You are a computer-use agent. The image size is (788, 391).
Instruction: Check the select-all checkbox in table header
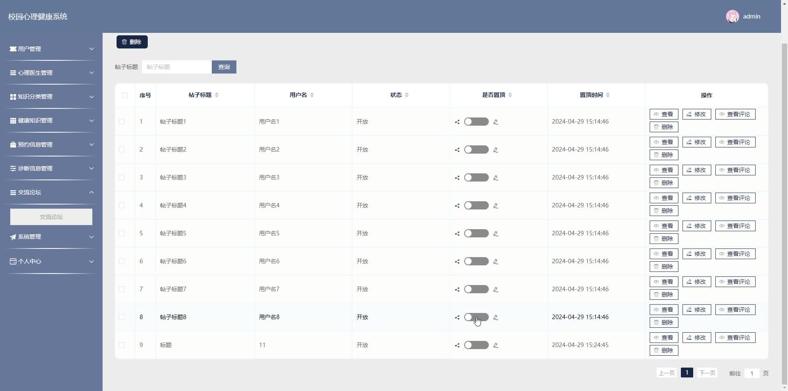coord(125,95)
